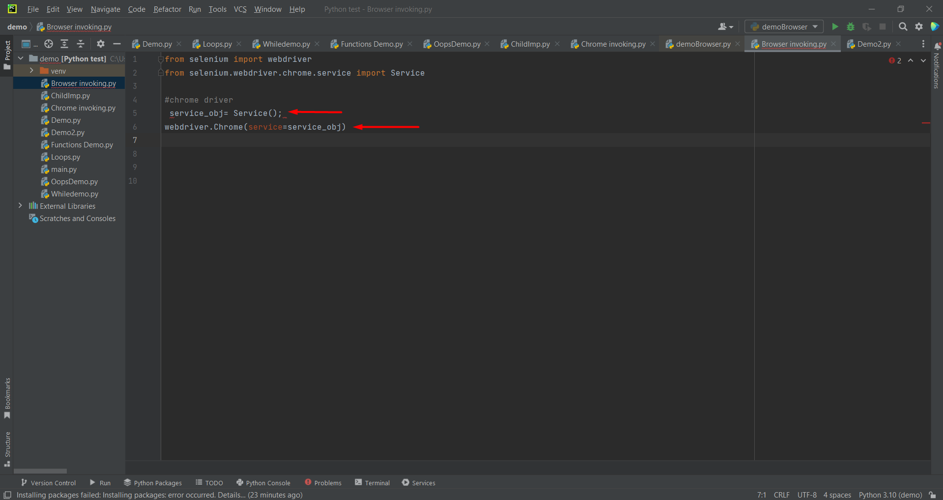Expand the venv folder

click(31, 71)
